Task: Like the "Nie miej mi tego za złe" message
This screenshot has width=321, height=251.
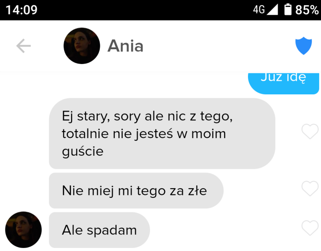Action: (x=310, y=189)
